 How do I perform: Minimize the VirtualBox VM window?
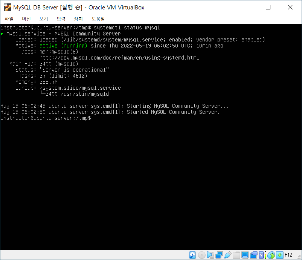(x=246, y=7)
